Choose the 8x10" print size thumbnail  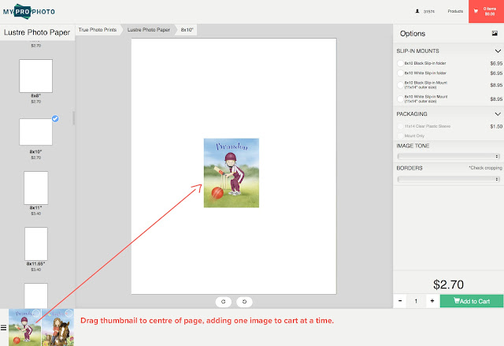[35, 132]
